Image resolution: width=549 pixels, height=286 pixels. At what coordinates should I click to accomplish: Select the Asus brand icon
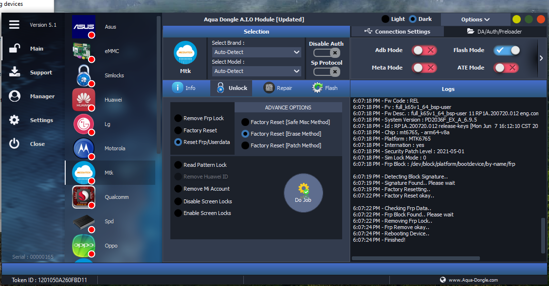(x=84, y=27)
